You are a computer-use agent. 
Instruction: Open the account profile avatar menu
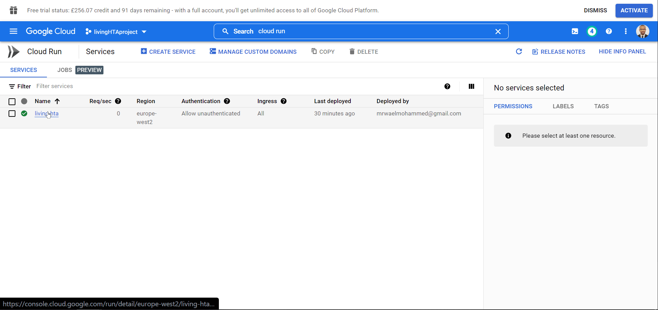[x=643, y=31]
